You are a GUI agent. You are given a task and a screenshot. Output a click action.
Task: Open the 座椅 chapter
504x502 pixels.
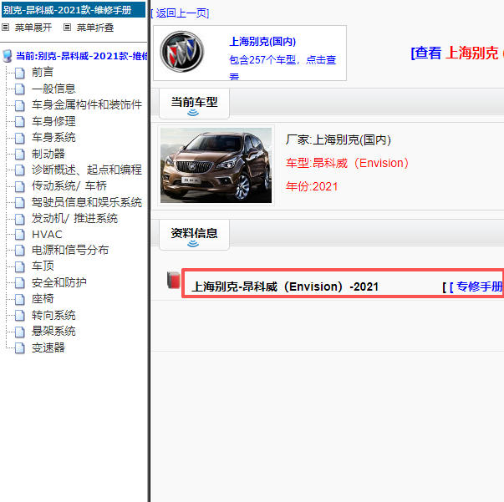tap(43, 299)
